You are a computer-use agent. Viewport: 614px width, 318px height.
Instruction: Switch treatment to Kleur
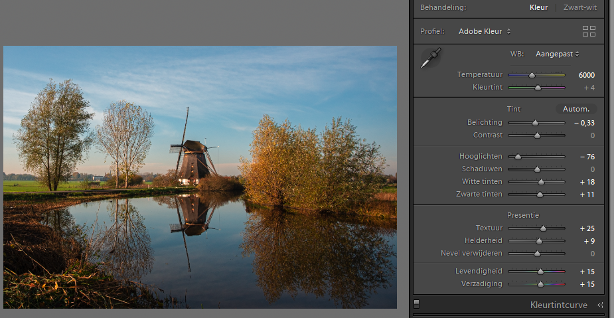click(x=538, y=8)
